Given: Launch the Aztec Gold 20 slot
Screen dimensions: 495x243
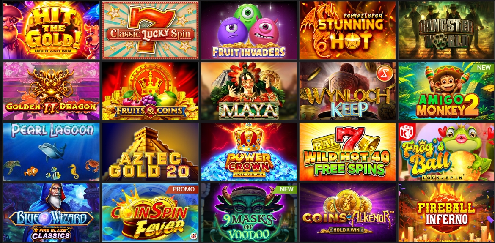Looking at the screenshot, I should tap(150, 152).
